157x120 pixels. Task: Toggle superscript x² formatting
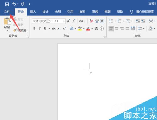coord(64,29)
